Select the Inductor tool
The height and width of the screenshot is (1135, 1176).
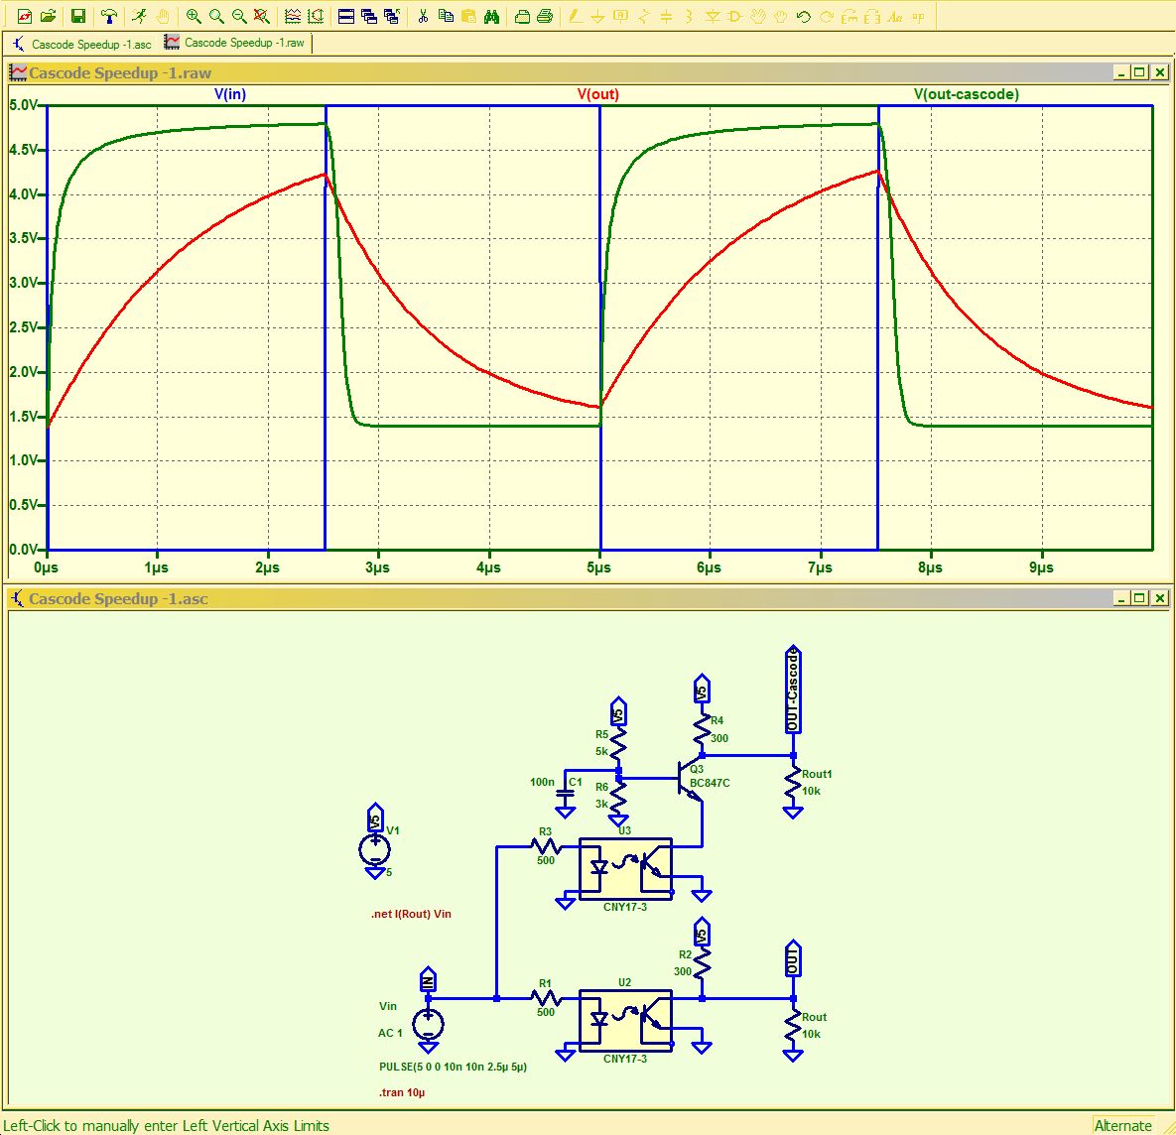coord(689,16)
